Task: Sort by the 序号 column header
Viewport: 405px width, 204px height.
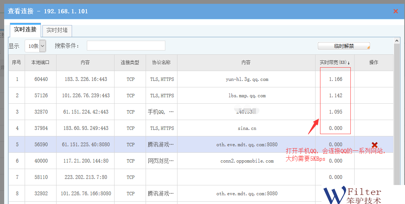Action: 17,63
